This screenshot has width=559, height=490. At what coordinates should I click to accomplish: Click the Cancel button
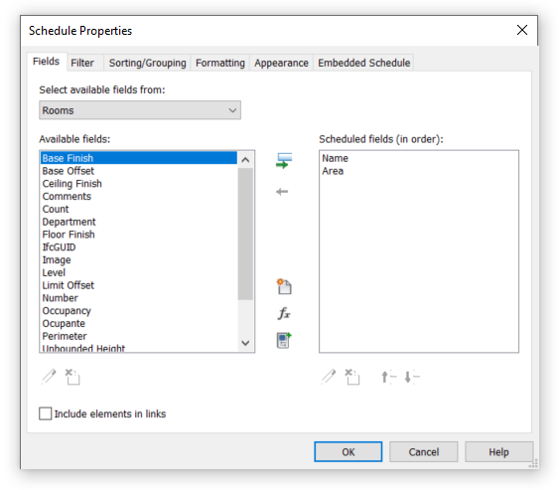tap(424, 452)
